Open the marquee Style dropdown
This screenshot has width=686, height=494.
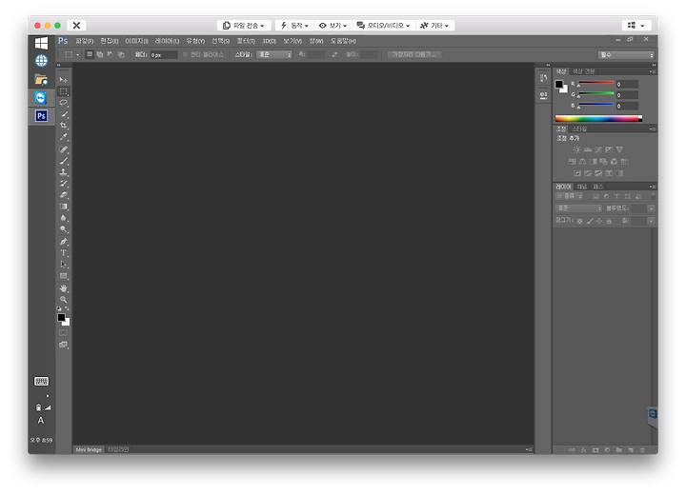point(274,54)
